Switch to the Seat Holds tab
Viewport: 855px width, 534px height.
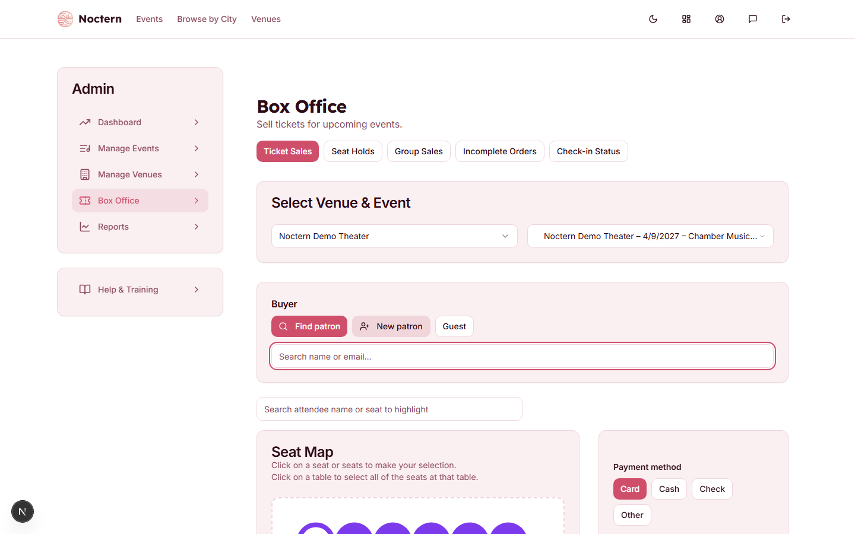[353, 151]
